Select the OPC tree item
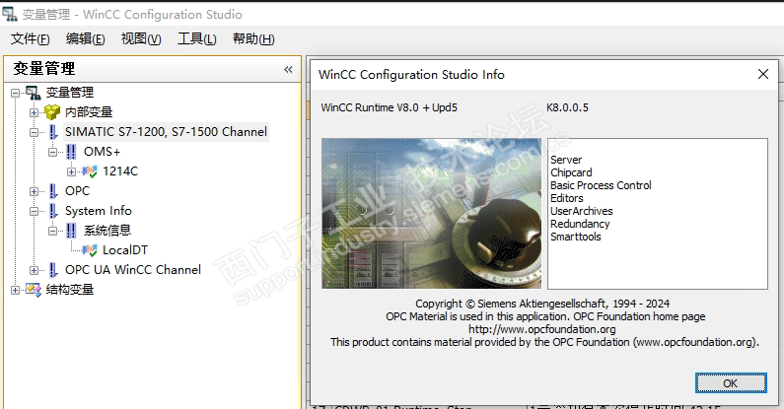Image resolution: width=784 pixels, height=409 pixels. [x=77, y=191]
